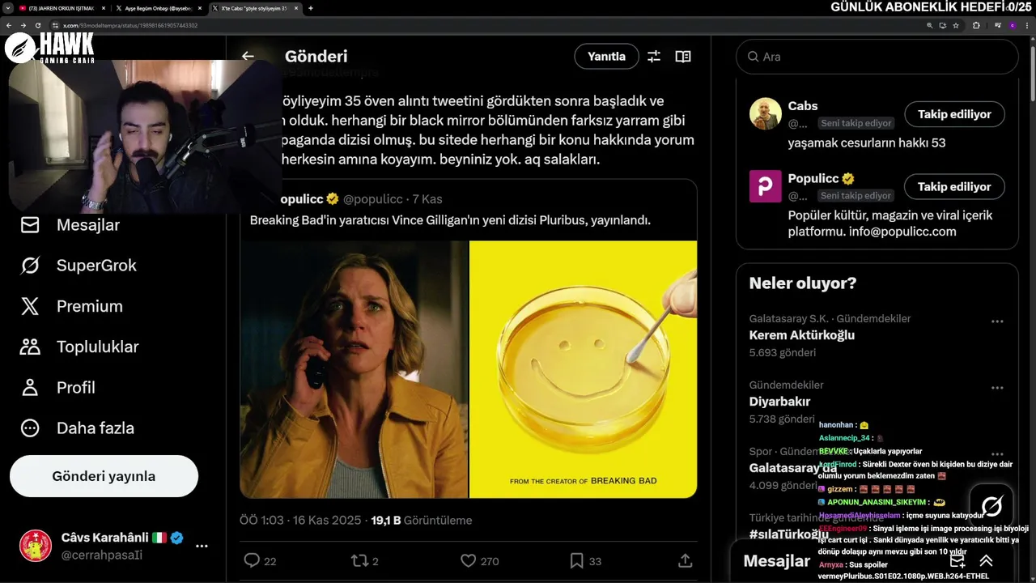Click the Topluluklar people icon
The height and width of the screenshot is (583, 1036).
coord(30,347)
